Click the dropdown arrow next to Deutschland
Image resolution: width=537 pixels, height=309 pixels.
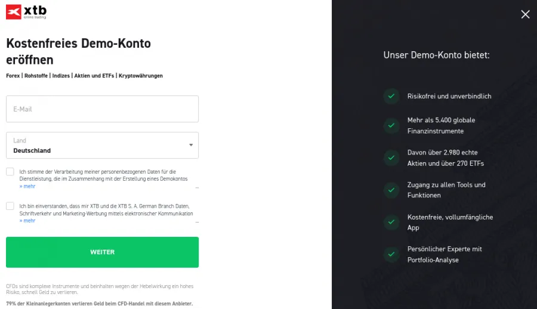click(x=191, y=145)
